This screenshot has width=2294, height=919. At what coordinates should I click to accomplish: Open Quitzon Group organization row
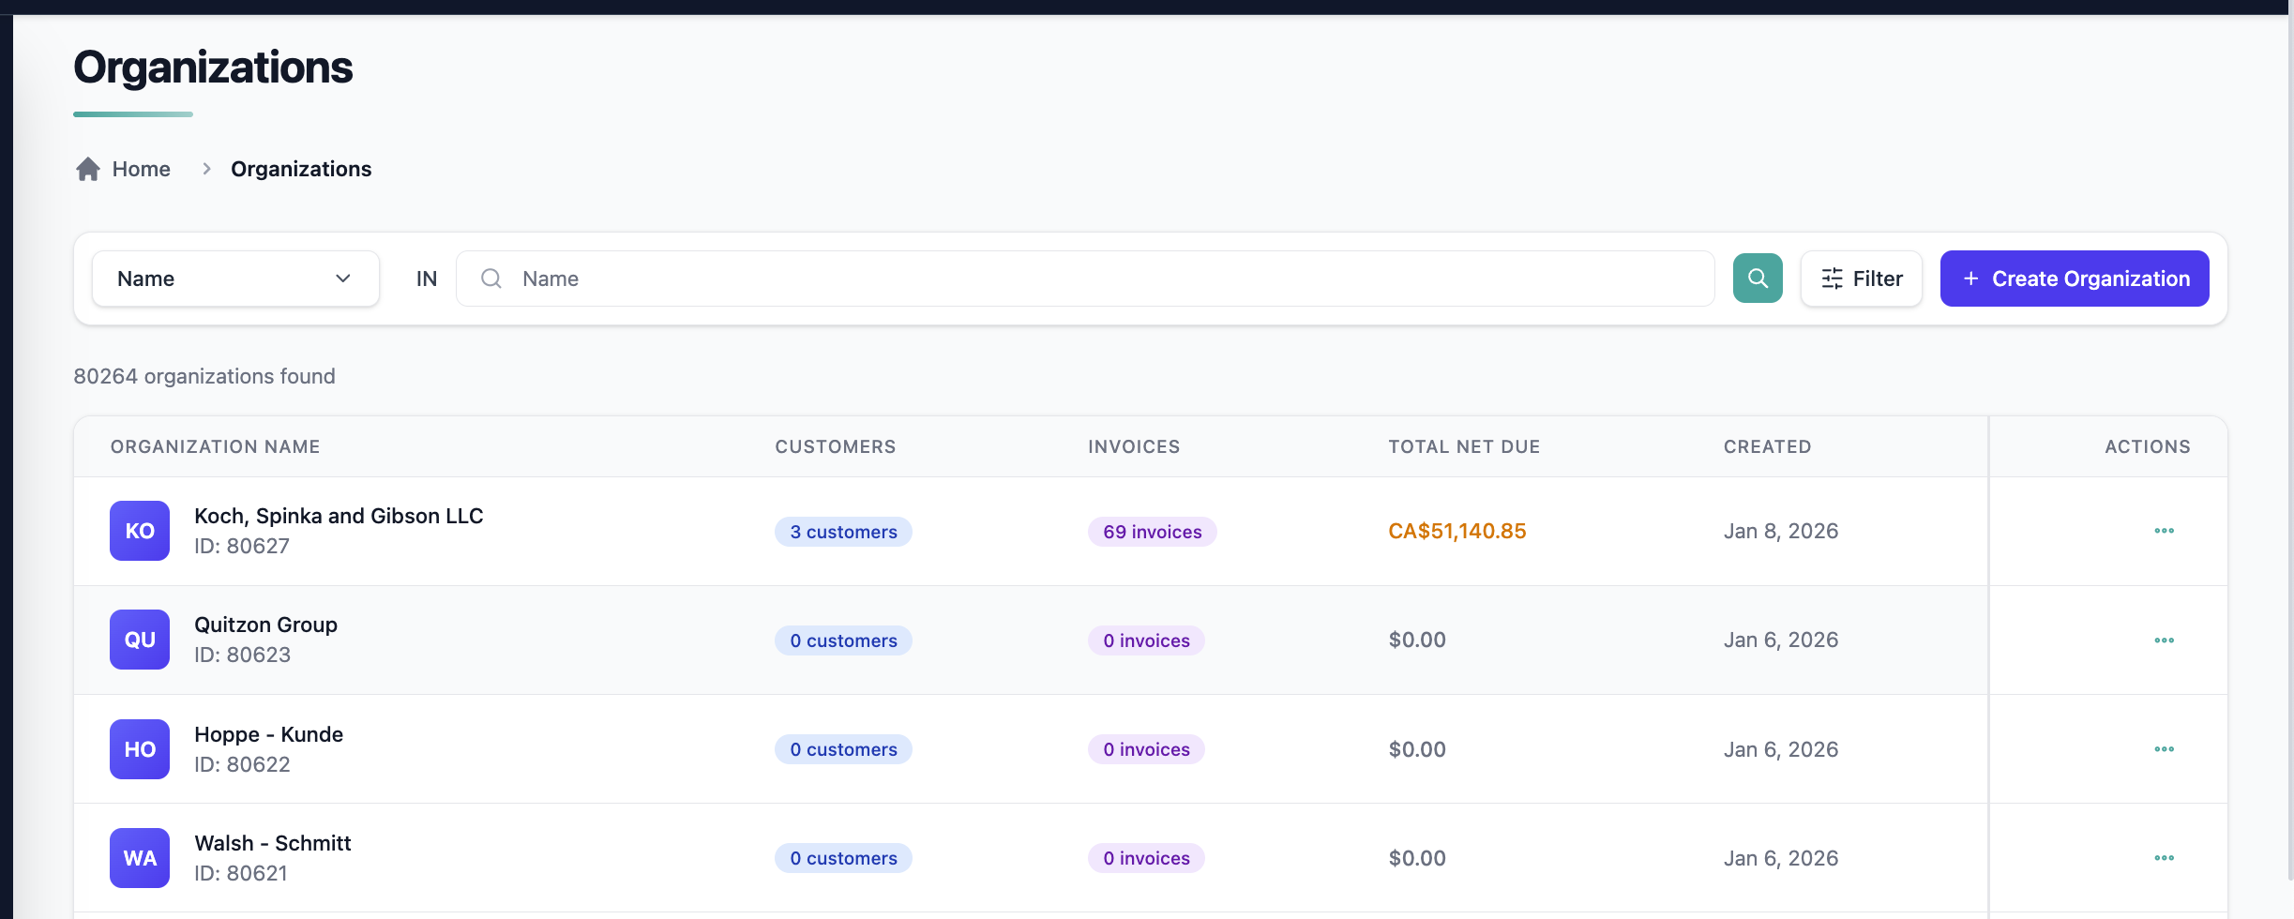(265, 625)
